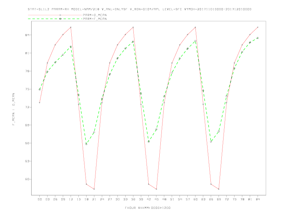Click x-axis forecast hour label 75
The image size is (281, 217).
tap(234, 199)
